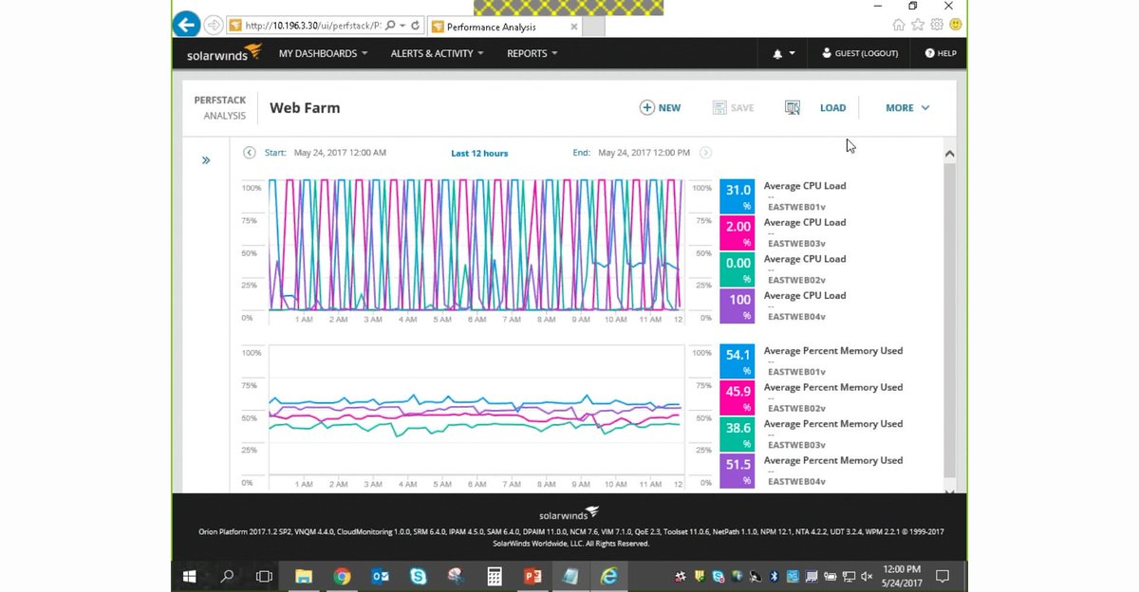Open the Alerts & Activity menu

click(437, 54)
